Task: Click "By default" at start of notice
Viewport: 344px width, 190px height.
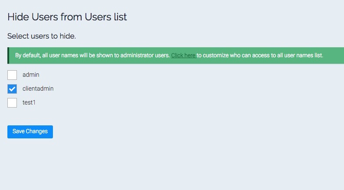Action: click(28, 55)
